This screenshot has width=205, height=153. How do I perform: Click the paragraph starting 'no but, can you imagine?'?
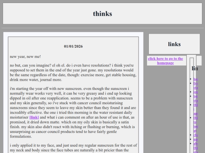(73, 73)
